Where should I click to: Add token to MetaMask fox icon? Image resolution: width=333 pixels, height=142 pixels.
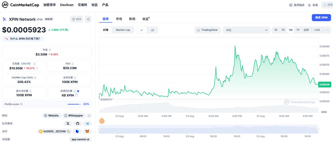coord(87,131)
